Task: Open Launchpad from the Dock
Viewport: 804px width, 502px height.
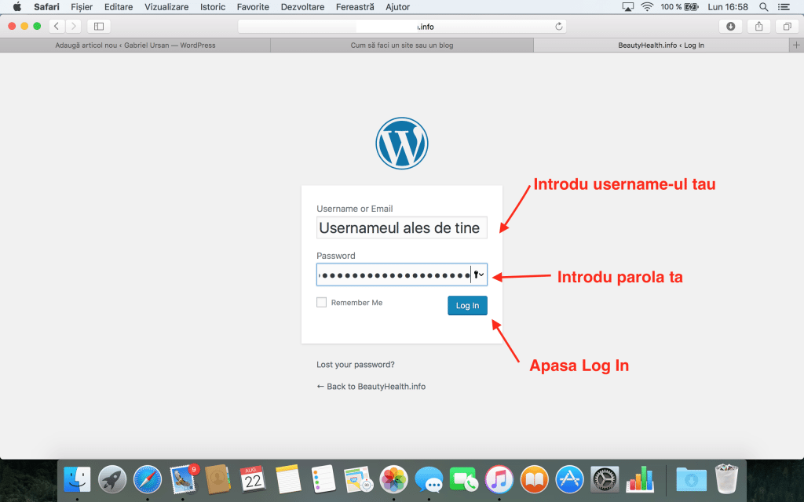Action: [112, 480]
